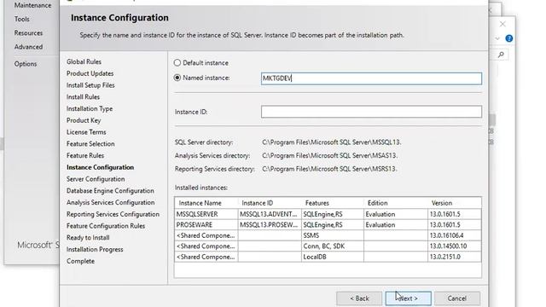Click the MSSQL13.PROSEW... instance ID cell
This screenshot has width=546, height=307.
269,225
